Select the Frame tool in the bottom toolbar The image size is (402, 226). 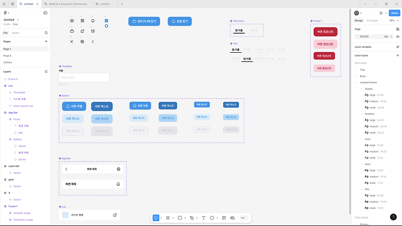coord(168,218)
